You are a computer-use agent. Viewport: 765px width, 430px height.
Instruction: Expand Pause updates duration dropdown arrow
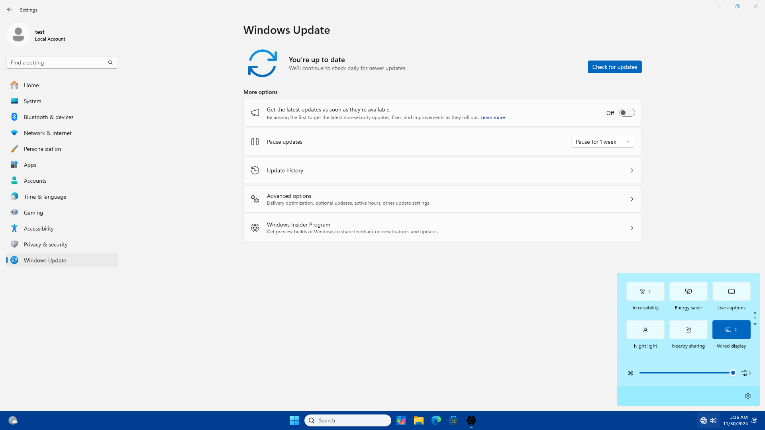[x=628, y=142]
